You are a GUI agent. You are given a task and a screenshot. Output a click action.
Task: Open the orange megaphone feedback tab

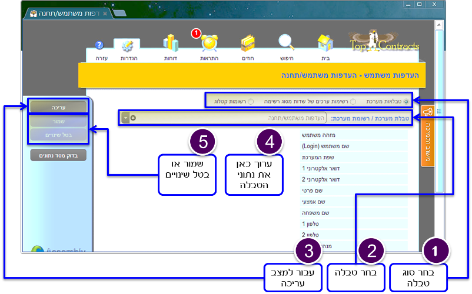427,136
